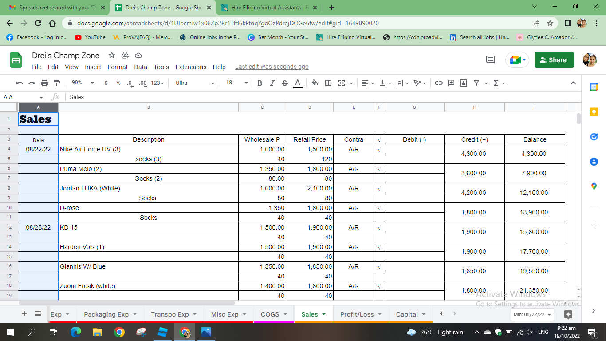See document cloud status icon

point(138,55)
